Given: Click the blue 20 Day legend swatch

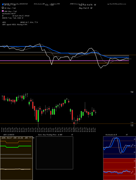Looking at the screenshot, I should coord(3,5).
